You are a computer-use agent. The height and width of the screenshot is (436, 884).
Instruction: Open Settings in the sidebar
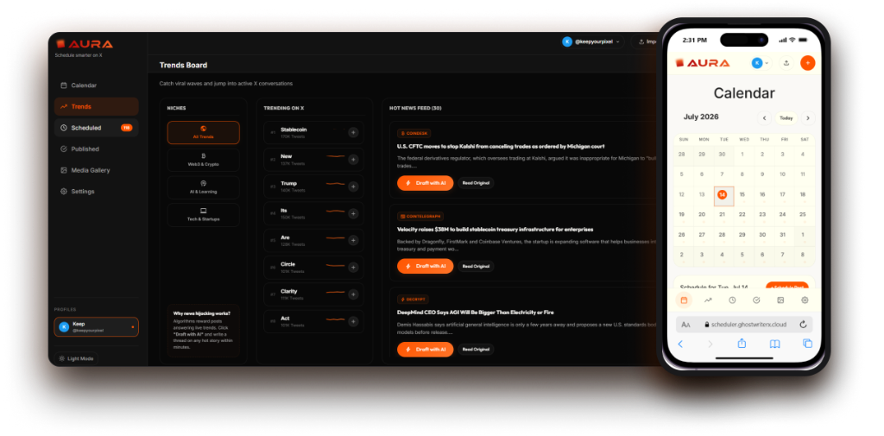pyautogui.click(x=97, y=192)
